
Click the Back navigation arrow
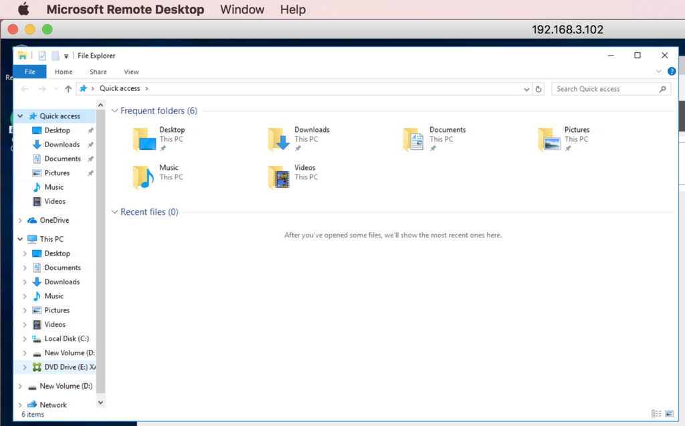tap(25, 89)
